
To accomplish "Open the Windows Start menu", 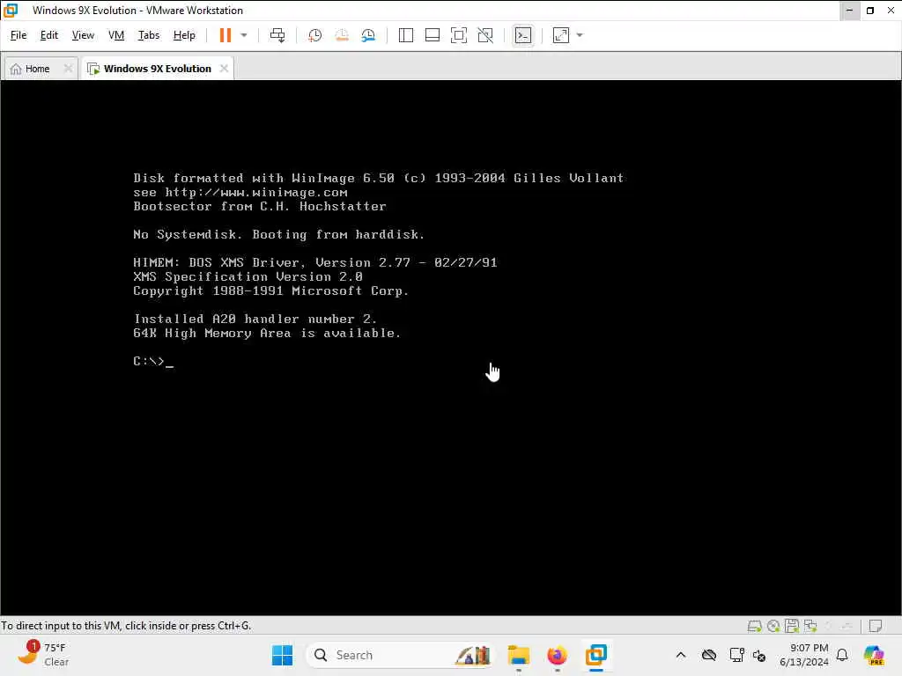I will tap(282, 655).
